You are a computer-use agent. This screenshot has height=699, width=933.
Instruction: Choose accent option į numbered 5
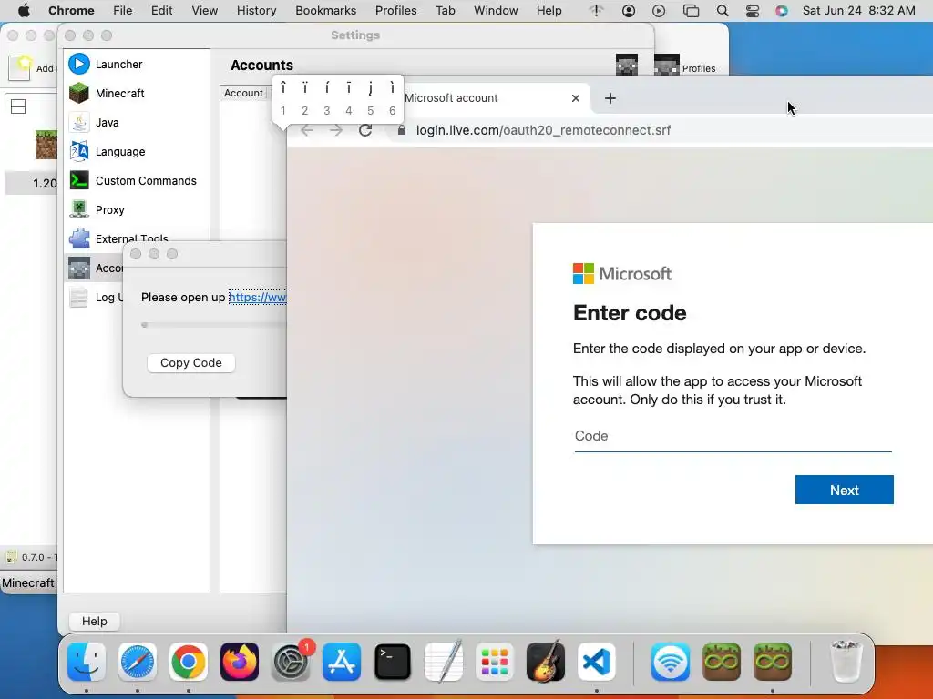(x=370, y=98)
